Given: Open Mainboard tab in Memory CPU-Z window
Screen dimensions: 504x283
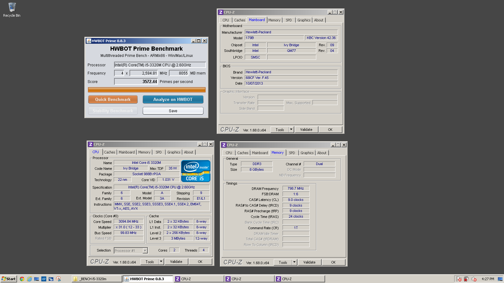Looking at the screenshot, I should [x=260, y=153].
